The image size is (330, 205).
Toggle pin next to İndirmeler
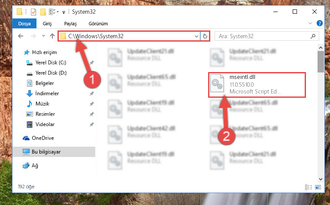point(92,93)
